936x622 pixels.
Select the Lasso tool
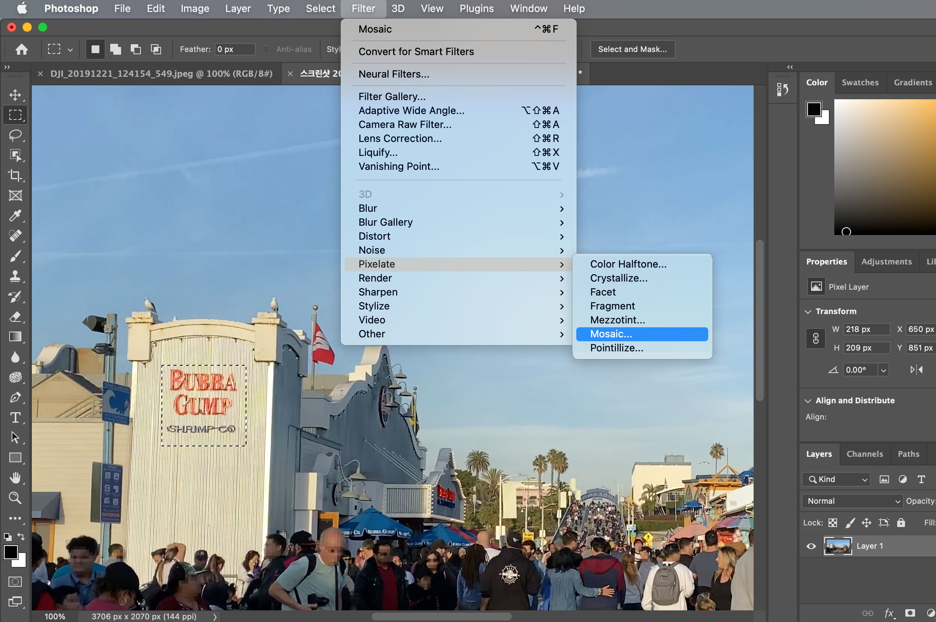[15, 135]
